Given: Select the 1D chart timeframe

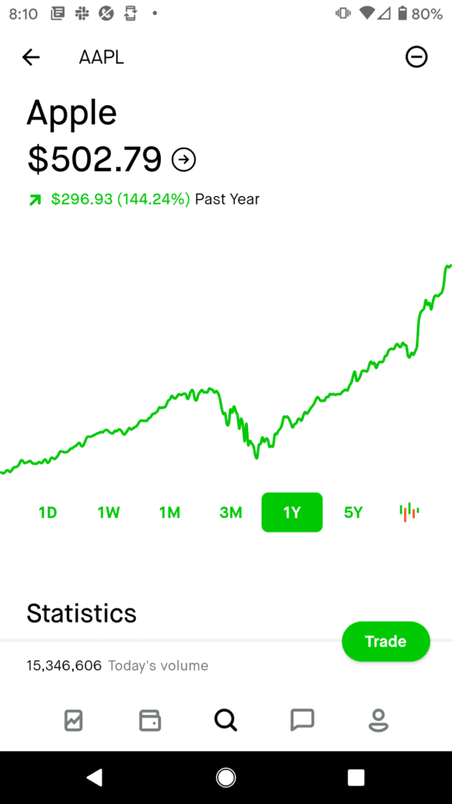Looking at the screenshot, I should coord(47,512).
